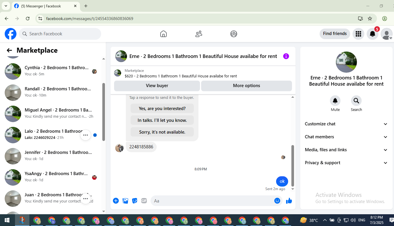Viewport: 394px width, 226px height.
Task: Open the site information icon in address bar
Action: pyautogui.click(x=40, y=19)
